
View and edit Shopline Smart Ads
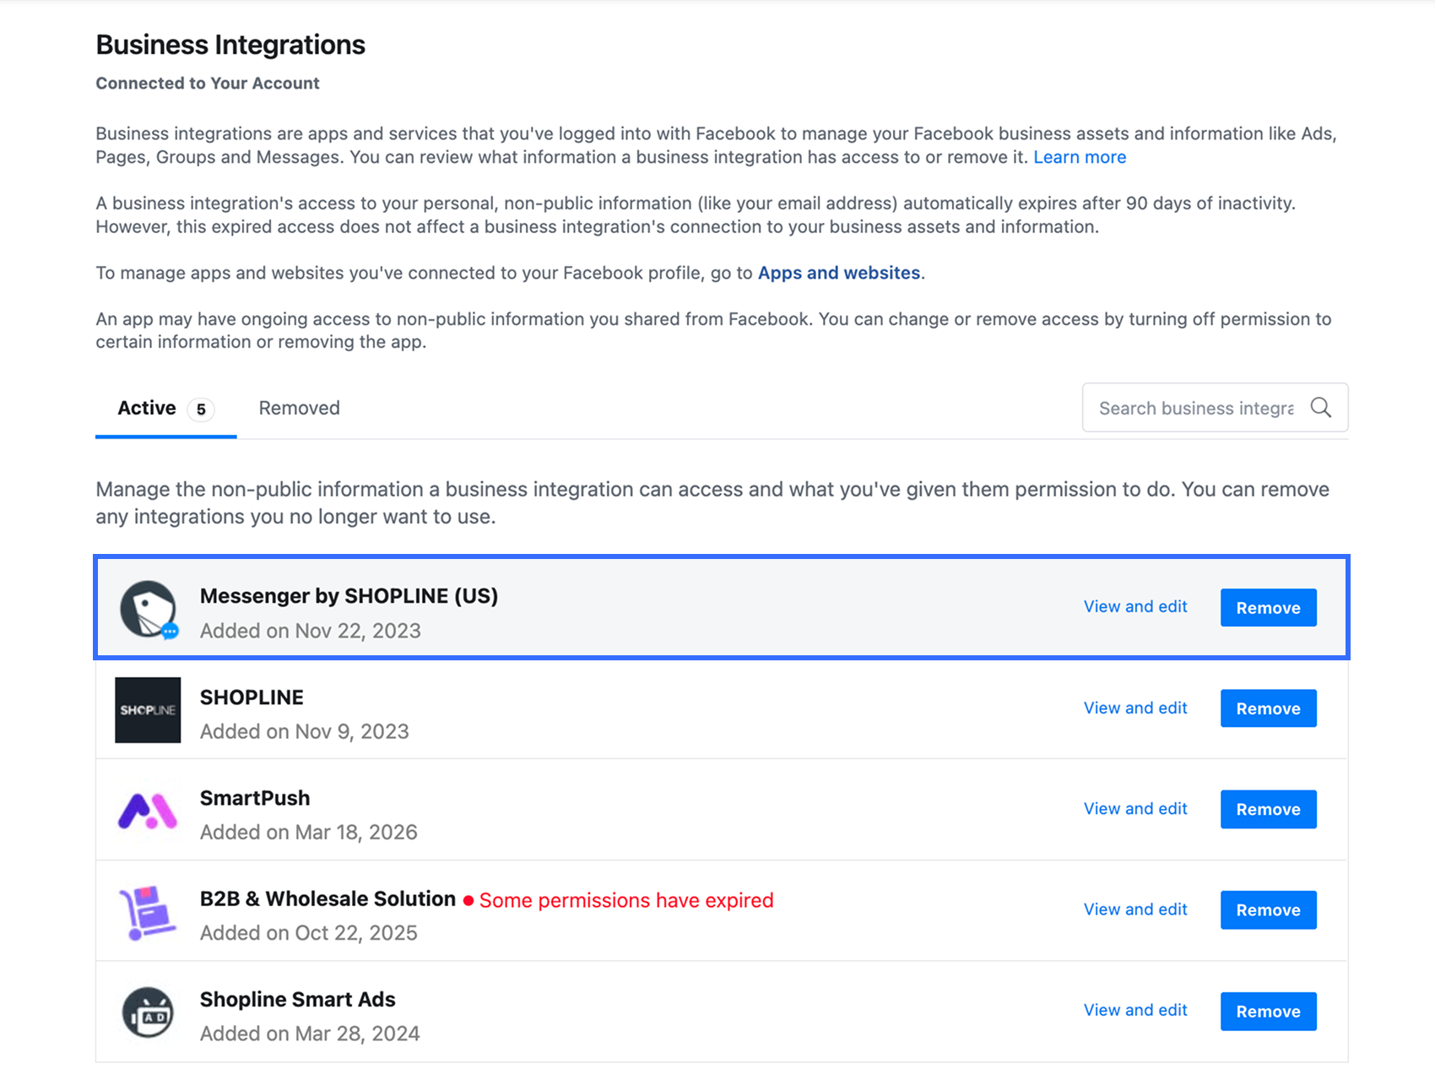[x=1135, y=1009]
